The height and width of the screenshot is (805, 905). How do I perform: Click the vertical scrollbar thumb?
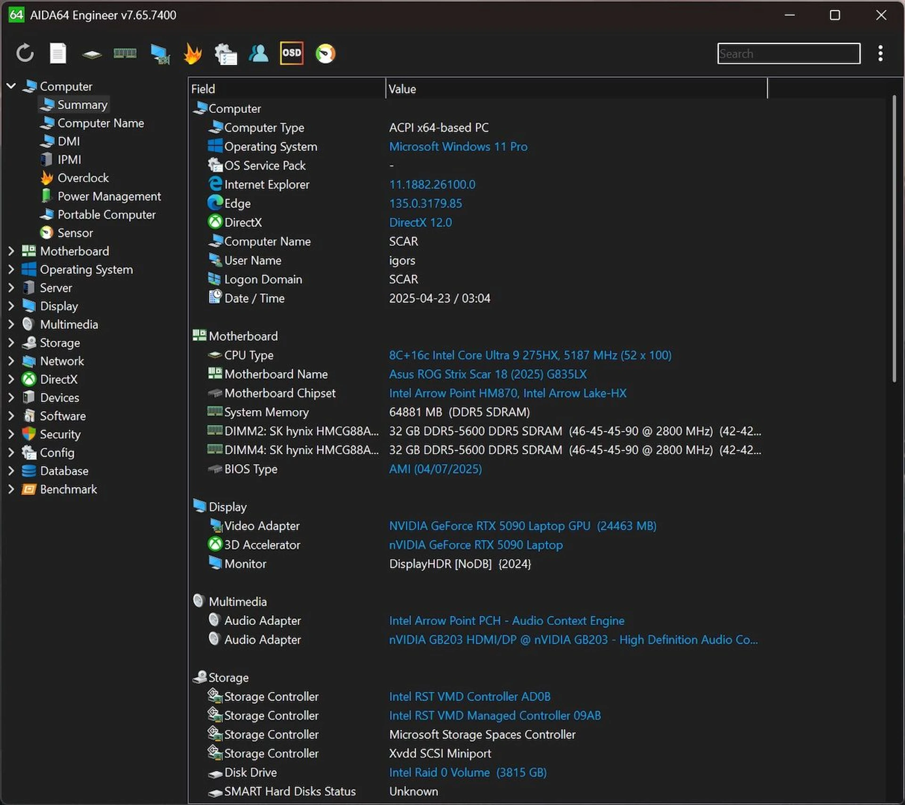click(x=894, y=239)
